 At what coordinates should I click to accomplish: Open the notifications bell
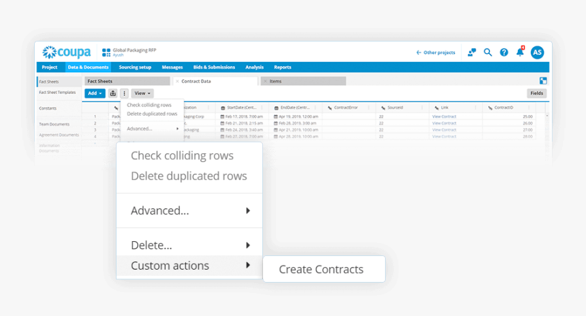pos(520,52)
